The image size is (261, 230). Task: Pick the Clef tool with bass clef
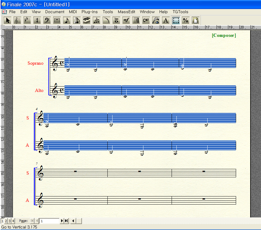click(x=47, y=20)
